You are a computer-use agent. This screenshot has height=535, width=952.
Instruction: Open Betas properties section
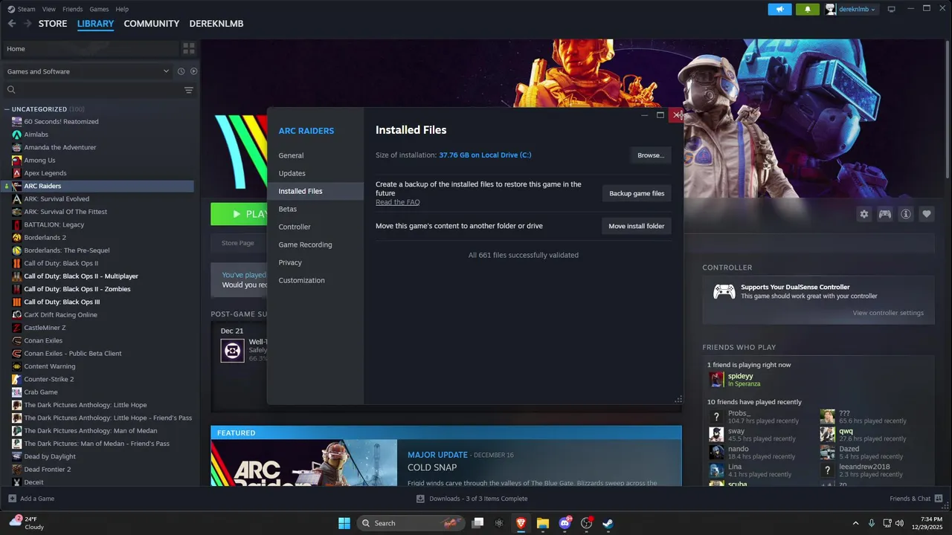[x=315, y=209]
